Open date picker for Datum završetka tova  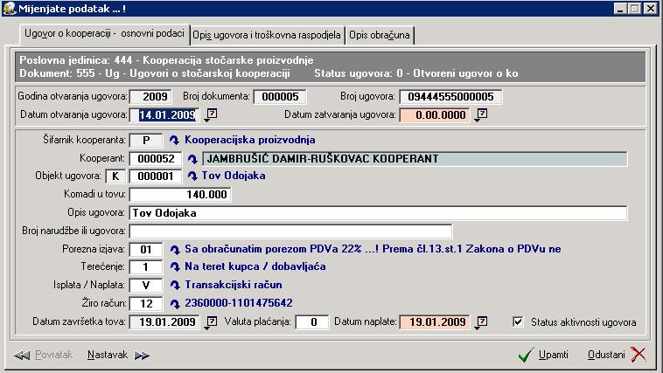(211, 322)
